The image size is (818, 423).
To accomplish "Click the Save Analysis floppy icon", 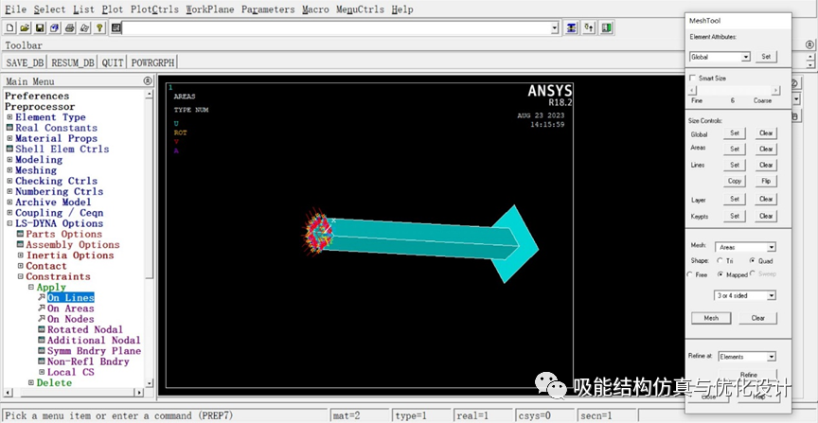I will [x=40, y=27].
